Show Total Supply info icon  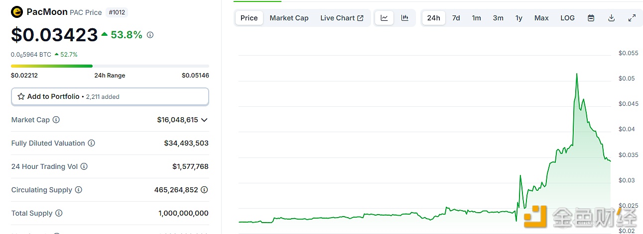pyautogui.click(x=59, y=213)
